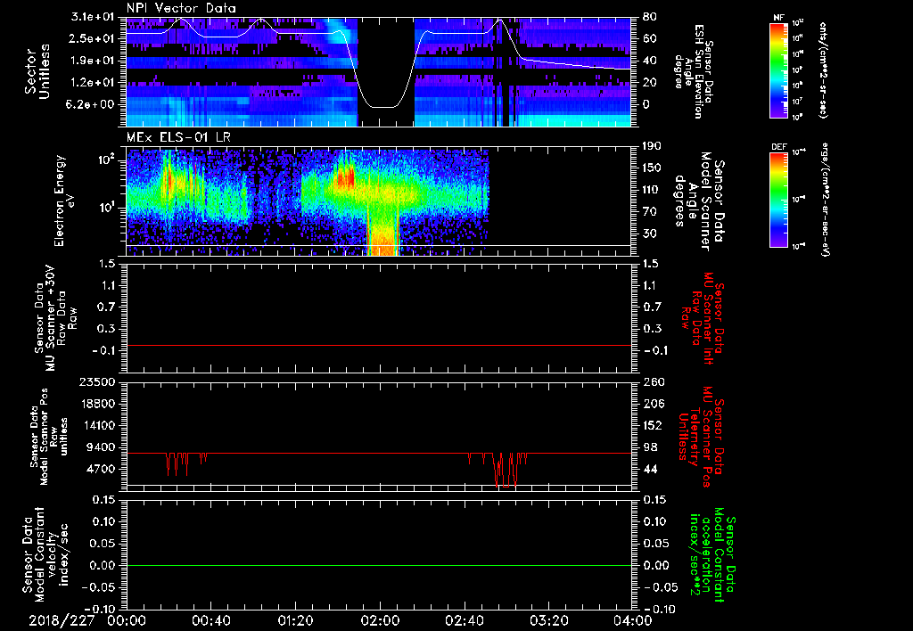Click the 152 telemetry axis value
913x631 pixels.
(654, 425)
